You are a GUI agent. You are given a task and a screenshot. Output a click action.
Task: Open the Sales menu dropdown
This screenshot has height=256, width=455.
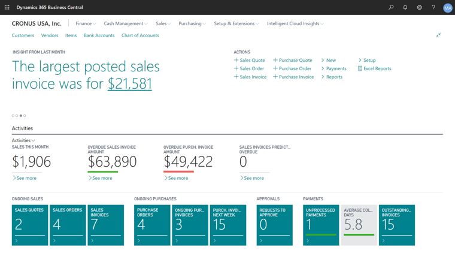click(x=163, y=23)
